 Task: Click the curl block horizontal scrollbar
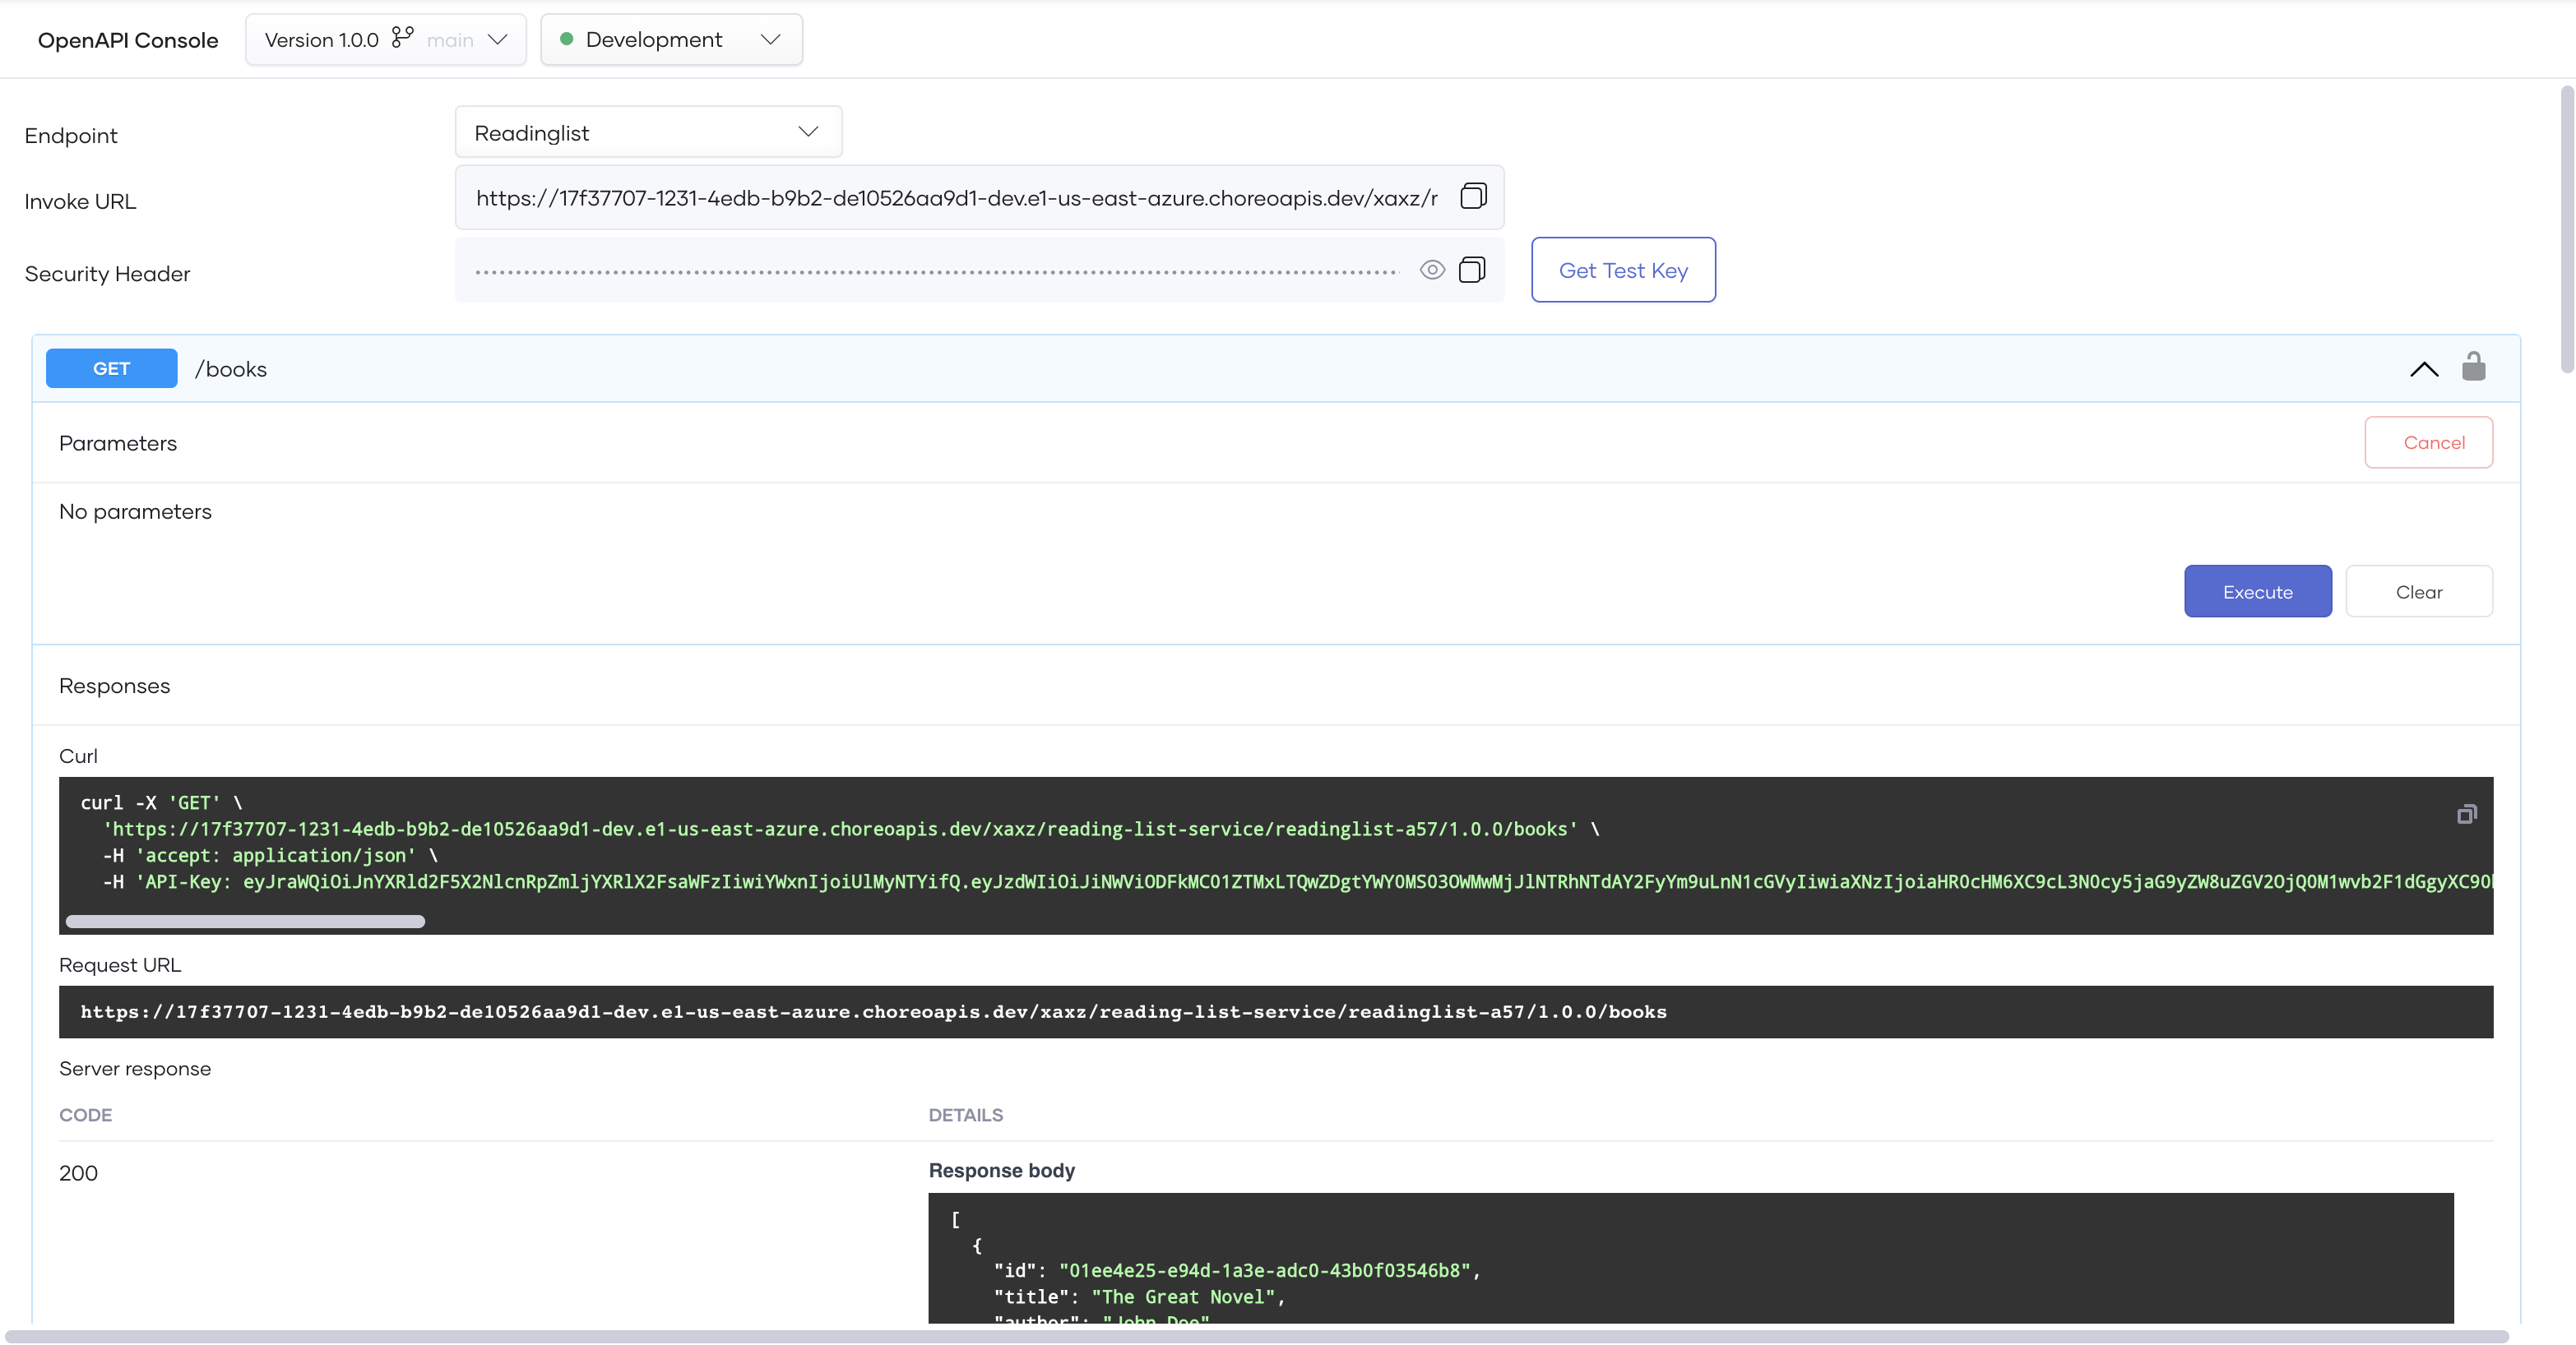[x=245, y=922]
